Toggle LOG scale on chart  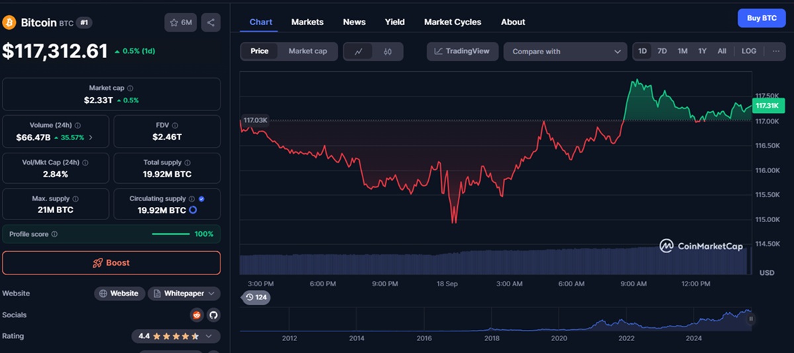[x=749, y=51]
